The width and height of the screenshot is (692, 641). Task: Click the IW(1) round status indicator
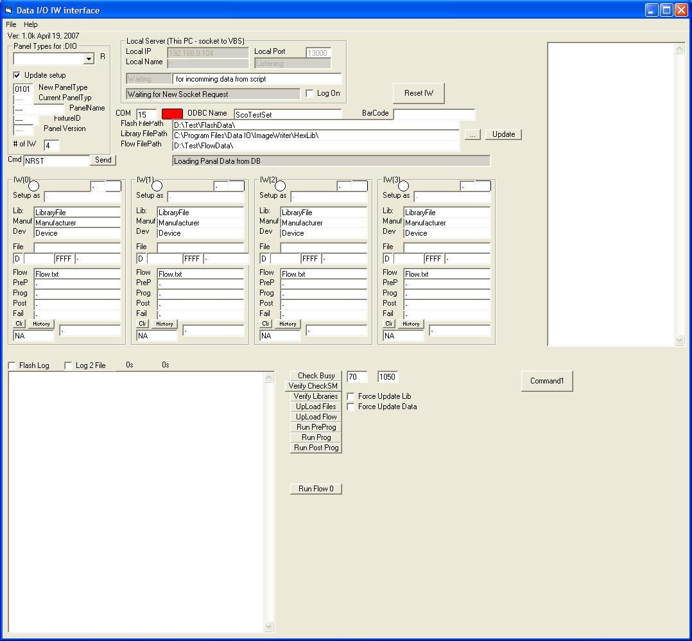pyautogui.click(x=157, y=186)
